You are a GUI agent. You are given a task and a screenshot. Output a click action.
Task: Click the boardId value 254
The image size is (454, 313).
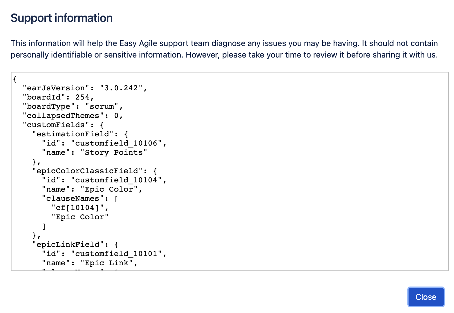coord(82,97)
